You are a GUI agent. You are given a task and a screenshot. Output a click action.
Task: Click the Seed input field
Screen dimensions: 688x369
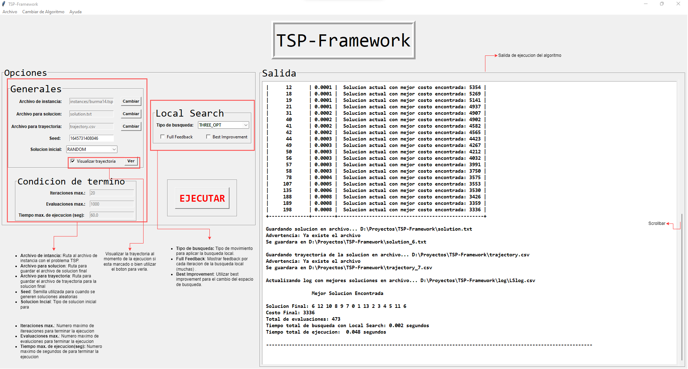point(92,138)
